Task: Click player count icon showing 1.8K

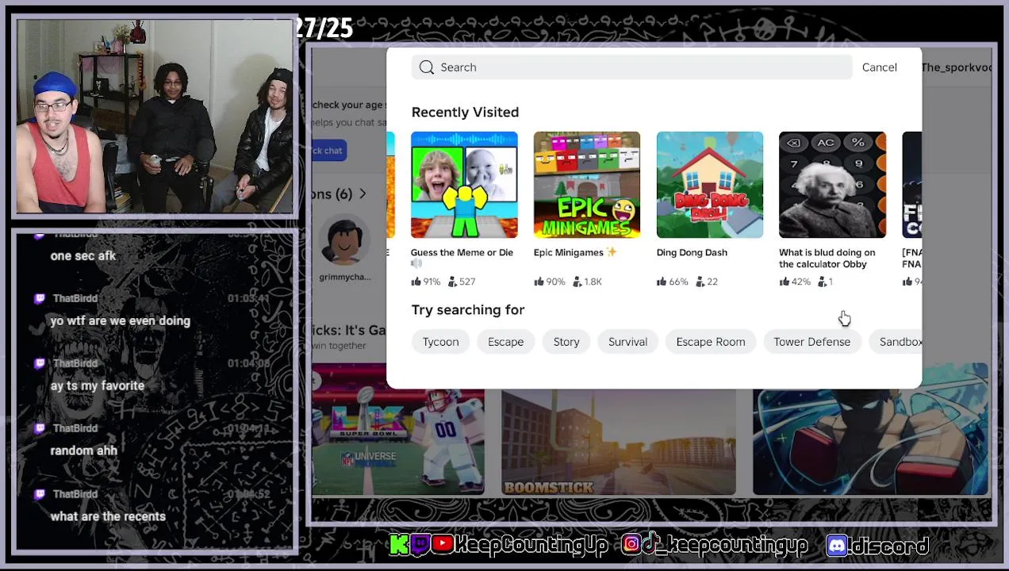Action: pos(577,282)
